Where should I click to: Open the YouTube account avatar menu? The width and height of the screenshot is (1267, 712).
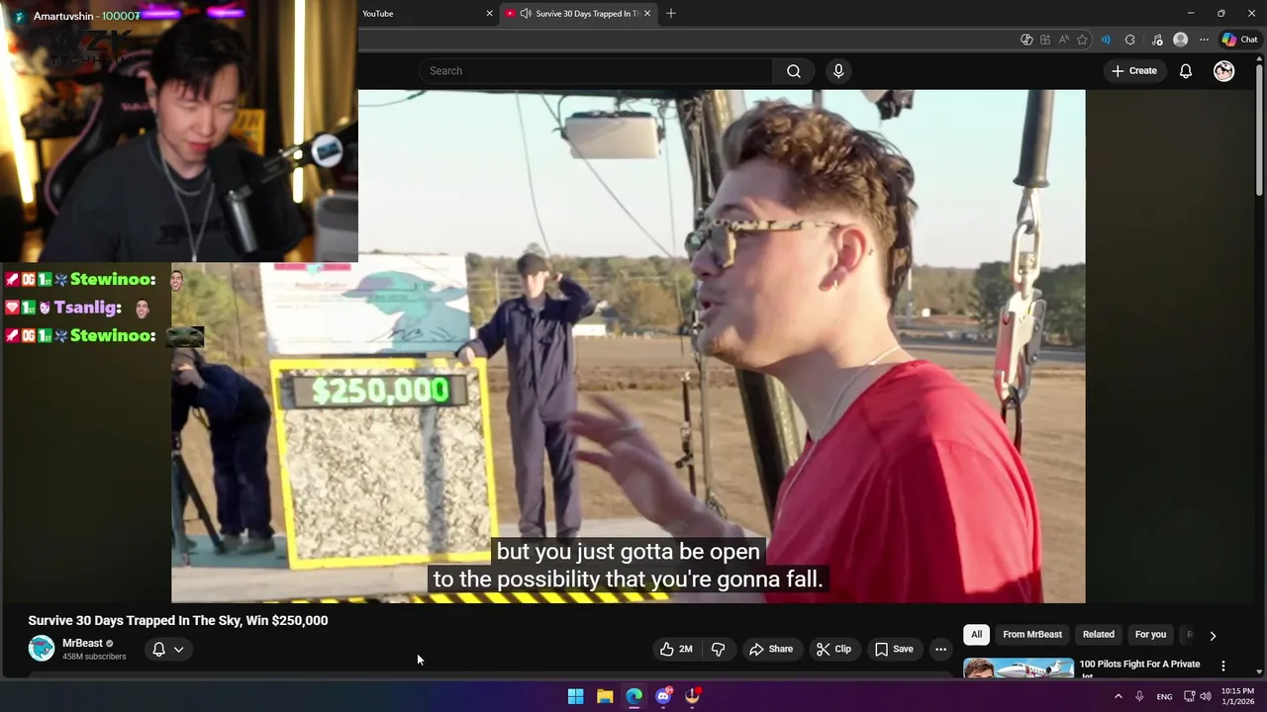[x=1224, y=71]
